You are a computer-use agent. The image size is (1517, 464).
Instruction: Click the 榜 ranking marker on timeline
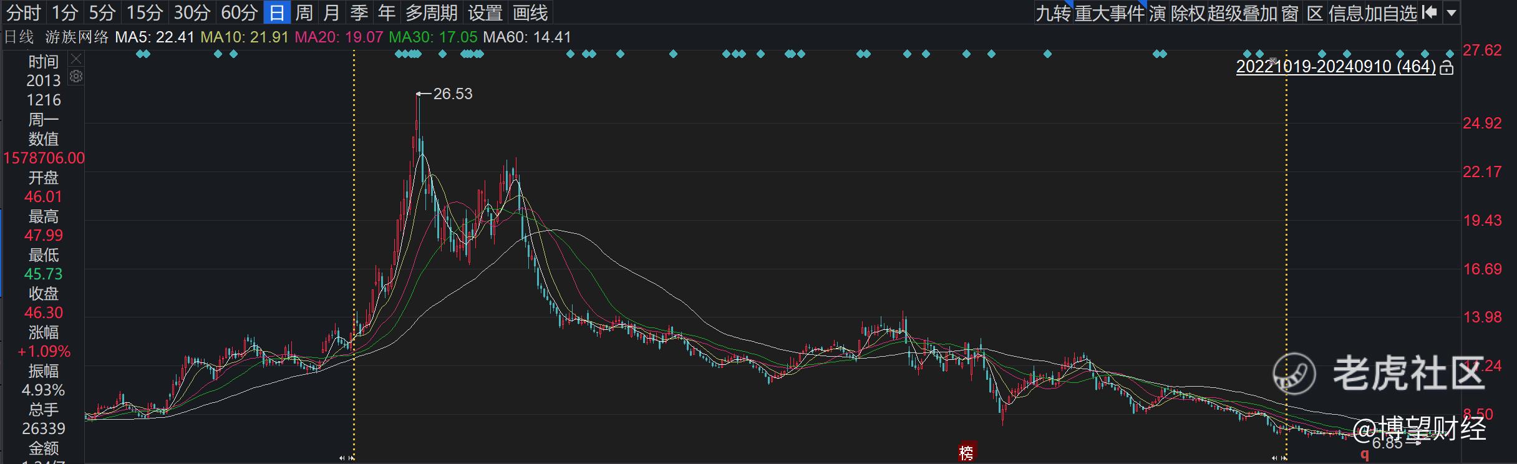pyautogui.click(x=966, y=452)
